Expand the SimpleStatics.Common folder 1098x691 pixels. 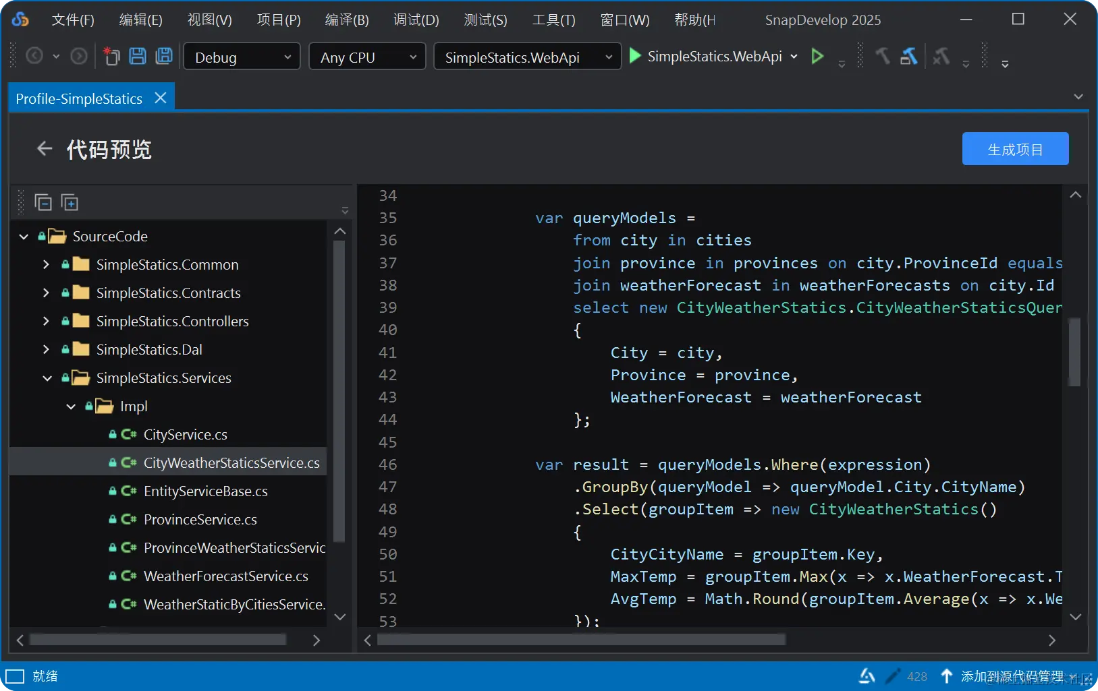tap(46, 265)
